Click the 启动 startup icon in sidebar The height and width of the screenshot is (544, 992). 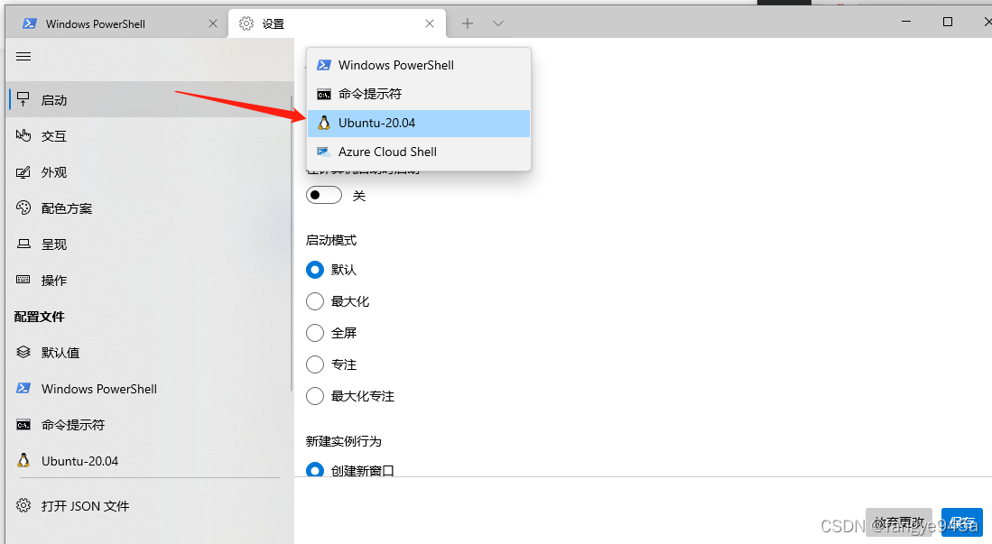tap(23, 100)
